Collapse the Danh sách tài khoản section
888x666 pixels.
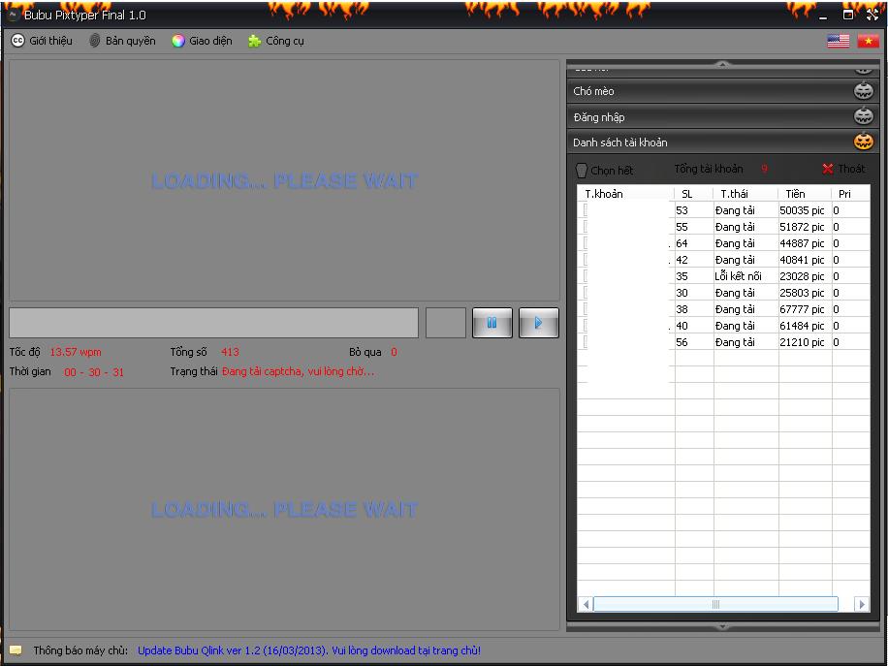click(723, 143)
